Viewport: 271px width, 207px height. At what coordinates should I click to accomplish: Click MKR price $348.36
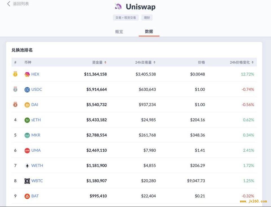198,135
